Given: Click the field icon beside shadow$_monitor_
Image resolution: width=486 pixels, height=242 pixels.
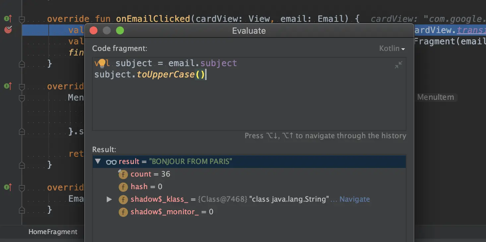Looking at the screenshot, I should [x=123, y=212].
